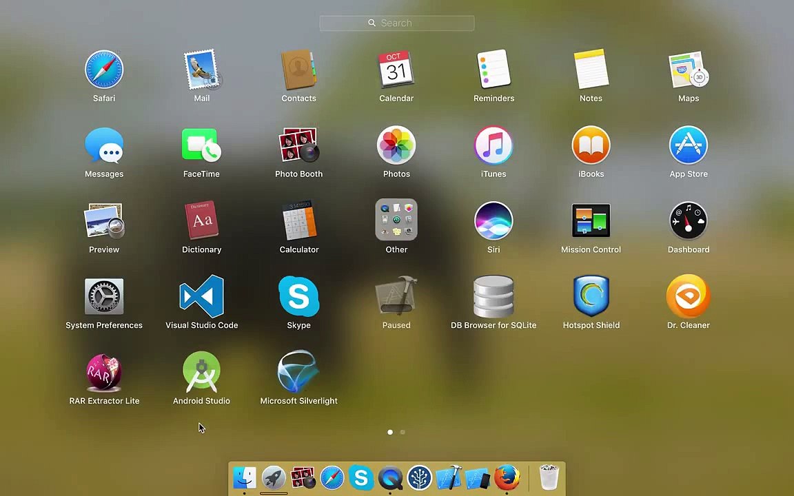Switch to the second Launchpad page dot
Screen dimensions: 794x496
point(403,432)
